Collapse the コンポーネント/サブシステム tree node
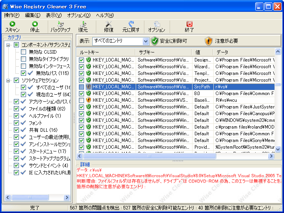Viewport: 284px width, 213px height. click(8, 45)
